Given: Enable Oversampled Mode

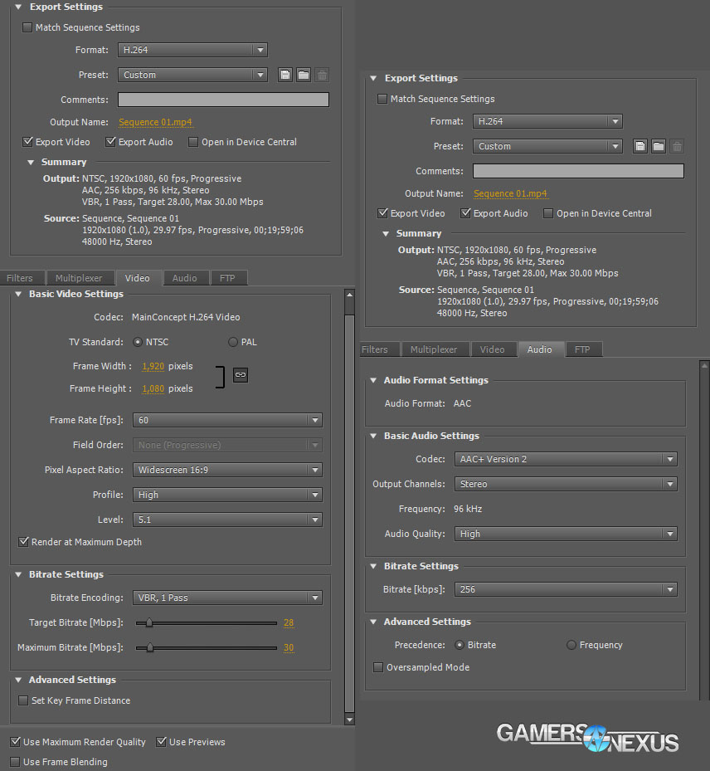Looking at the screenshot, I should coord(378,667).
